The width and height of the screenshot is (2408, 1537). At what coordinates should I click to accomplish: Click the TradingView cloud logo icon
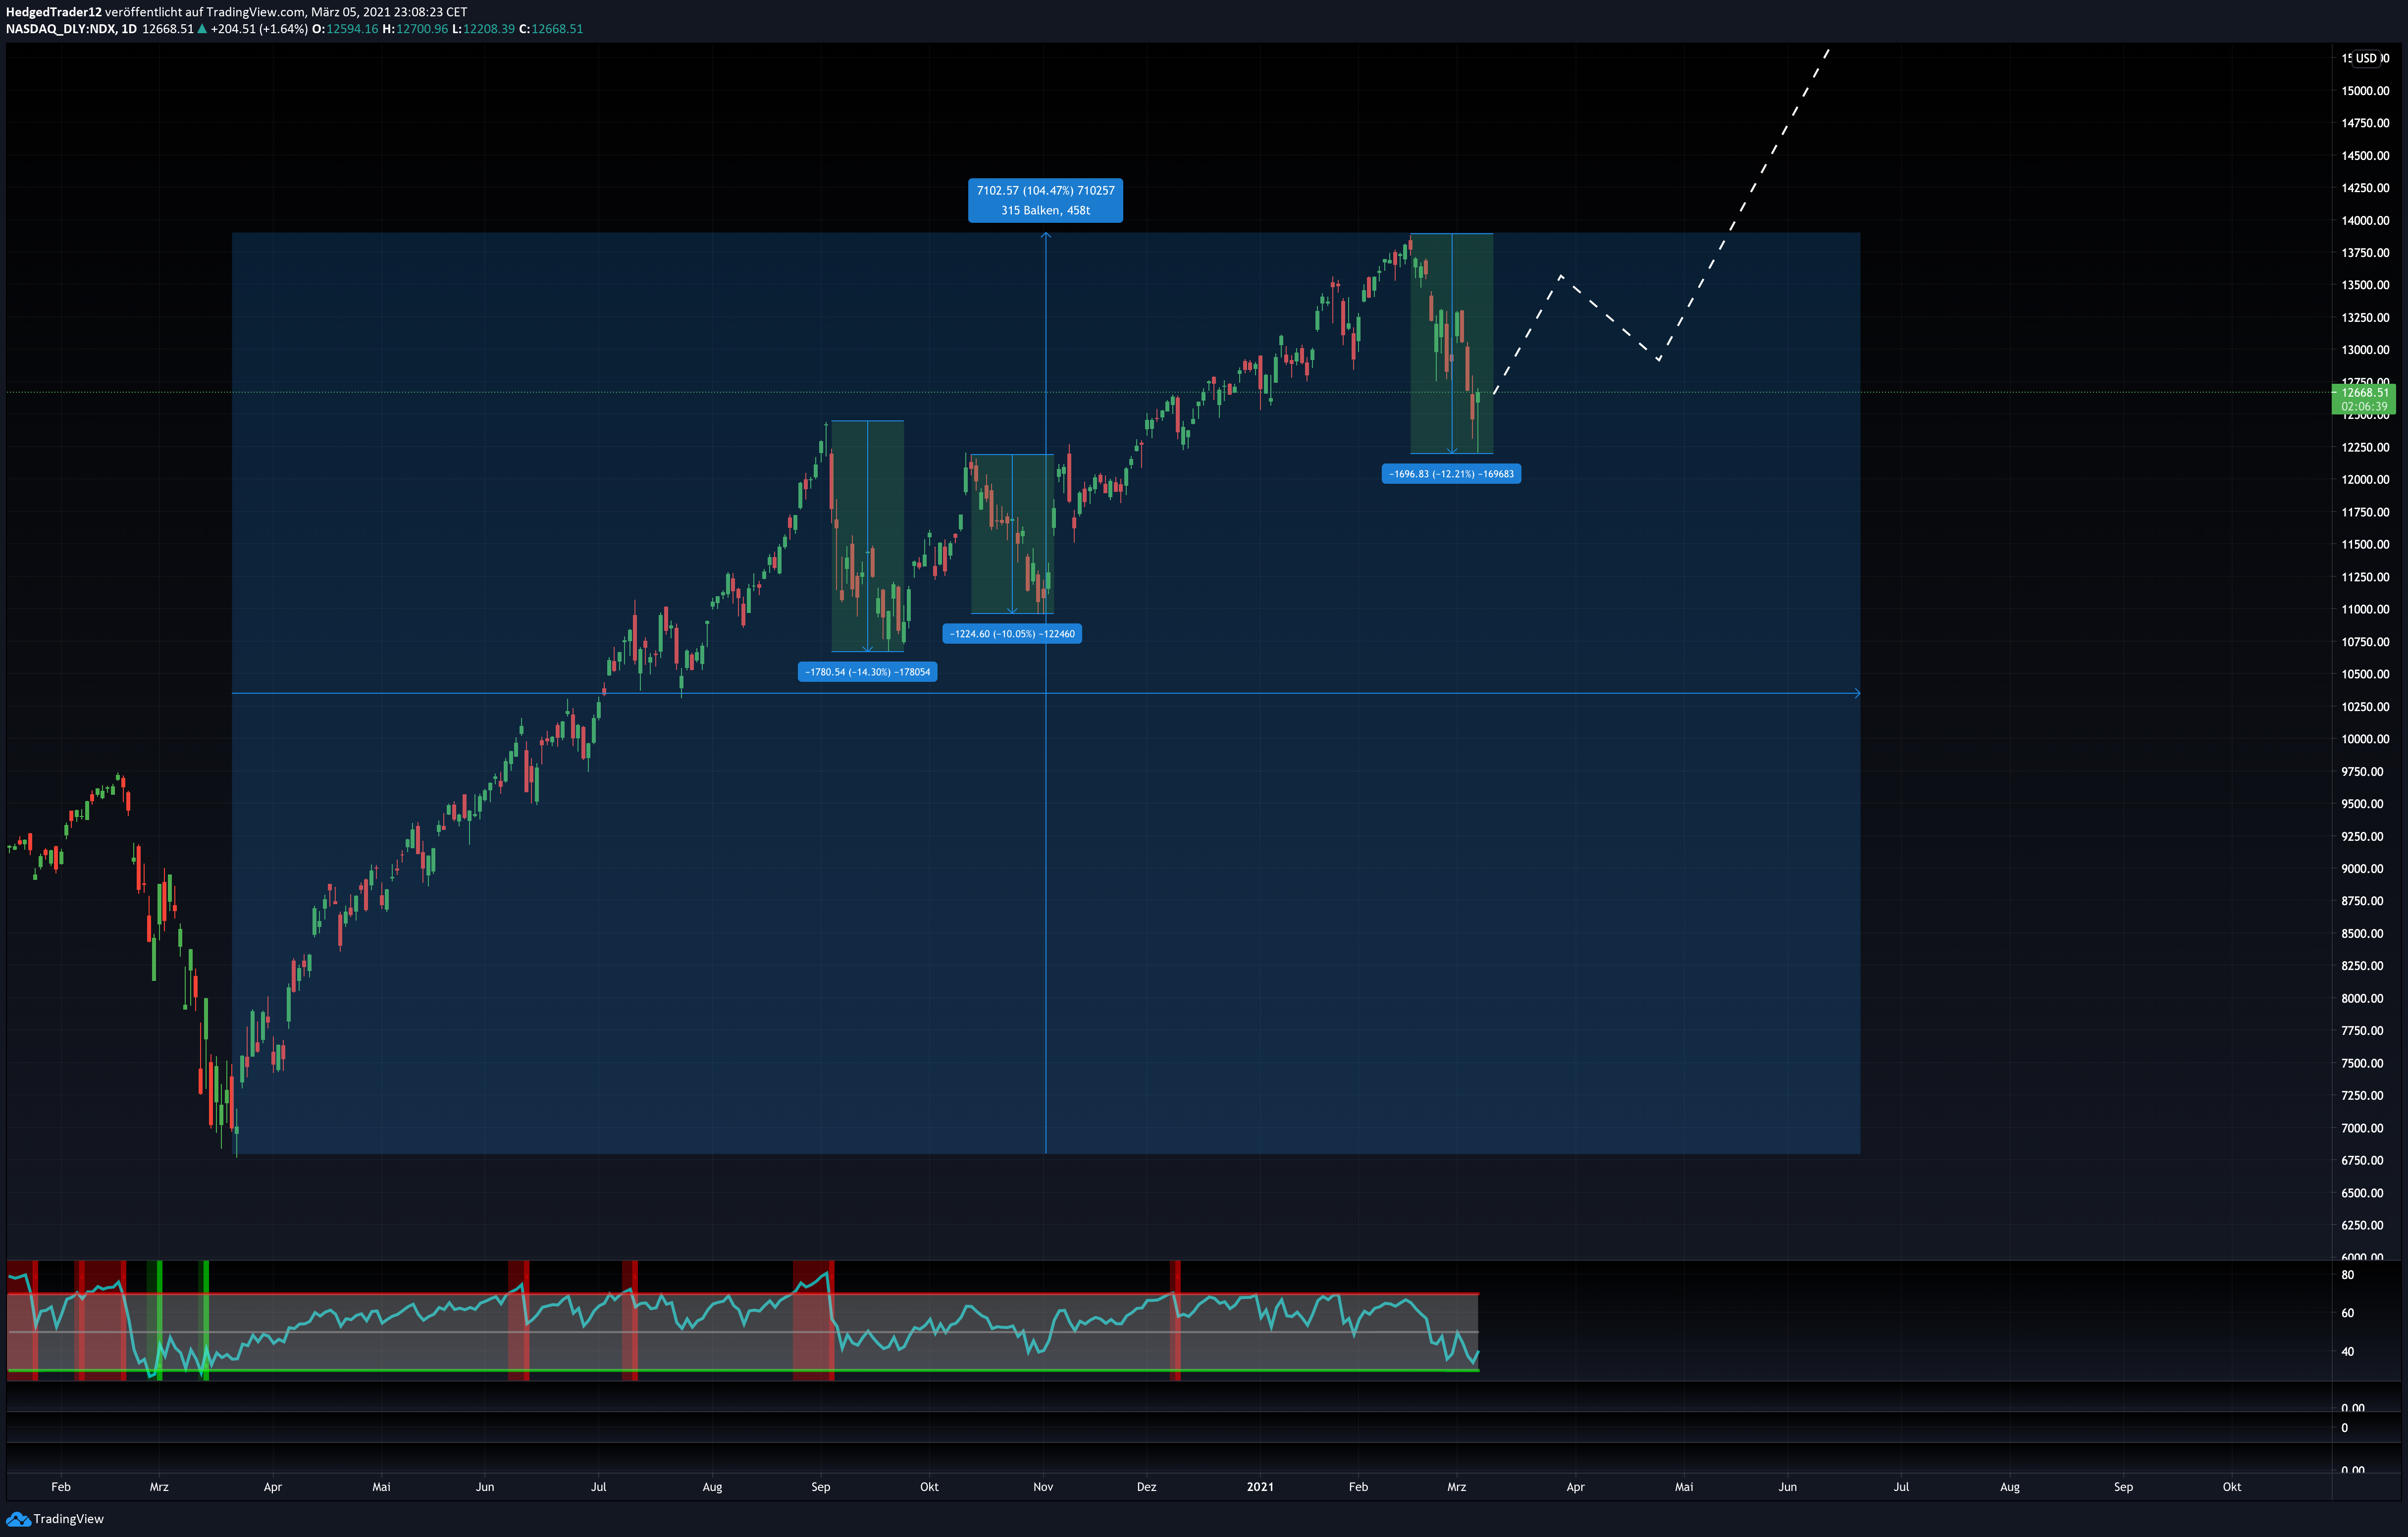coord(18,1519)
